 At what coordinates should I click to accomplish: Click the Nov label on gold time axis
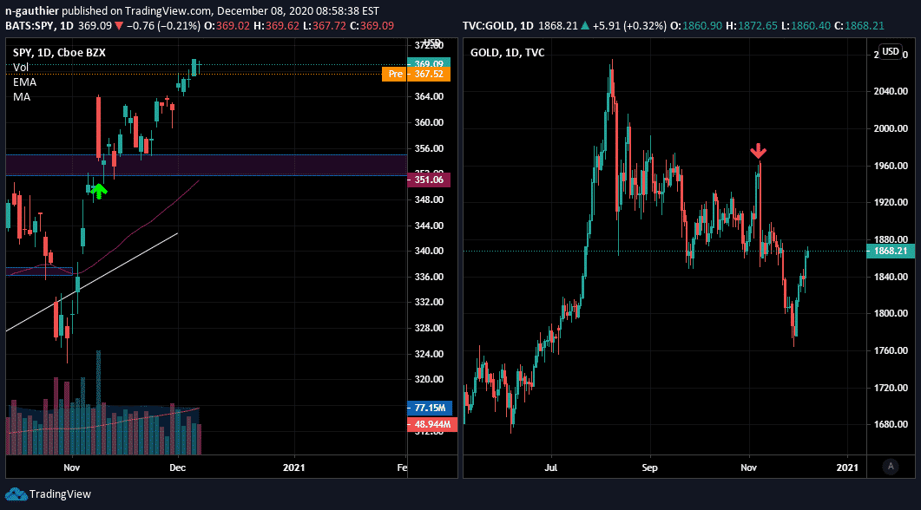(x=748, y=467)
